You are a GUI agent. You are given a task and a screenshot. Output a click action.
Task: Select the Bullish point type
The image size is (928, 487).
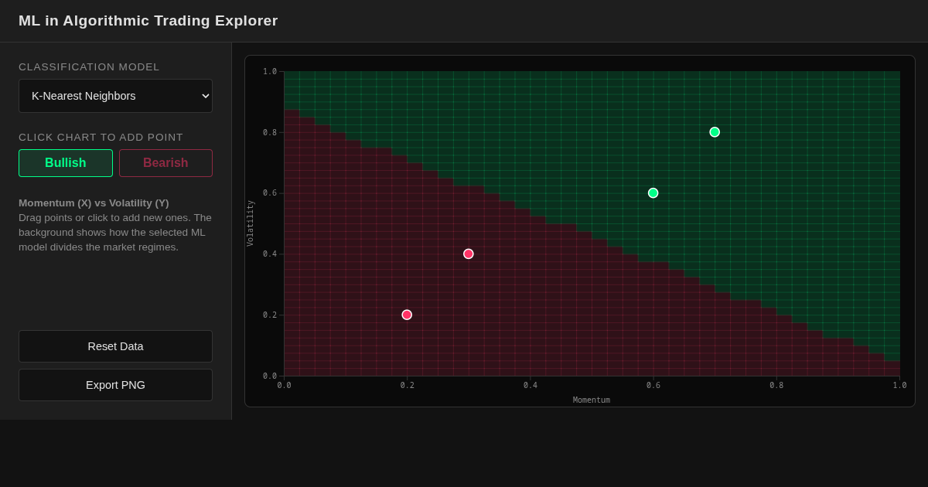[x=66, y=163]
